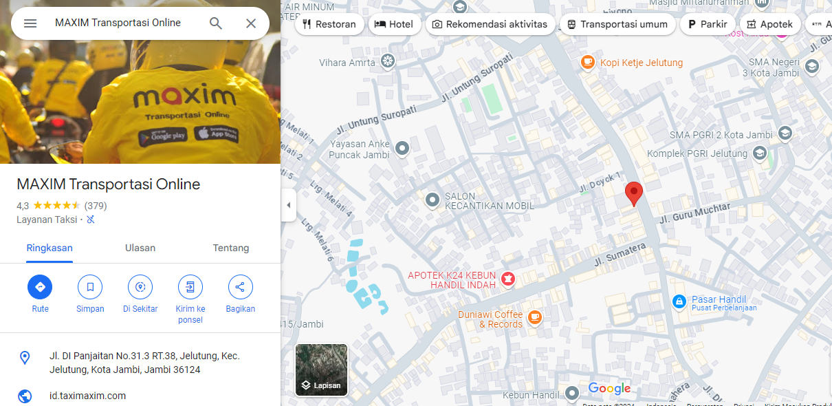Click the Pasar Handil shopping marker
This screenshot has width=832, height=406.
[x=679, y=301]
